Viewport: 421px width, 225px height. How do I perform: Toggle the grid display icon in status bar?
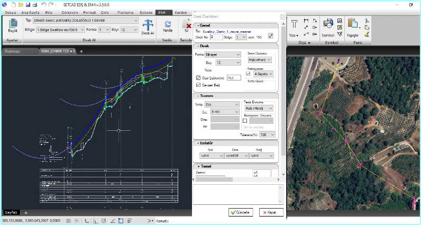click(x=68, y=221)
